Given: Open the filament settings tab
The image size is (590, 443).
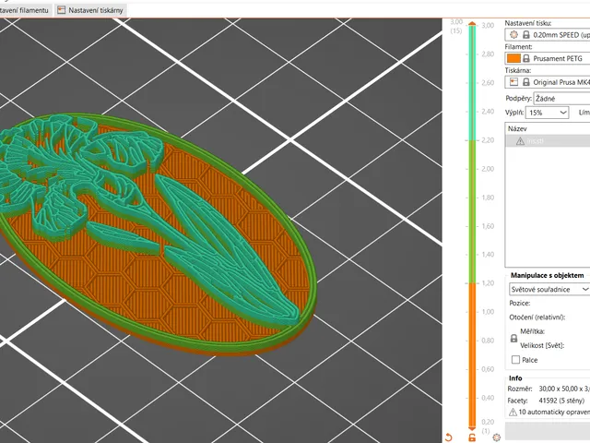Looking at the screenshot, I should click(25, 10).
